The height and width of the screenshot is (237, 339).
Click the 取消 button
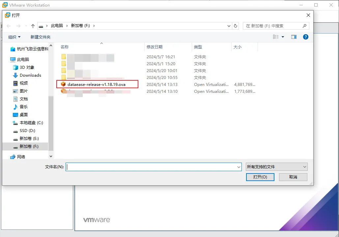coord(293,177)
